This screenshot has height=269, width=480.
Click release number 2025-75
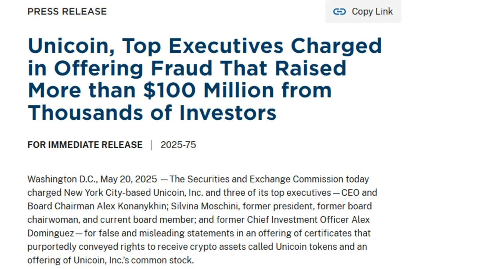coord(178,145)
